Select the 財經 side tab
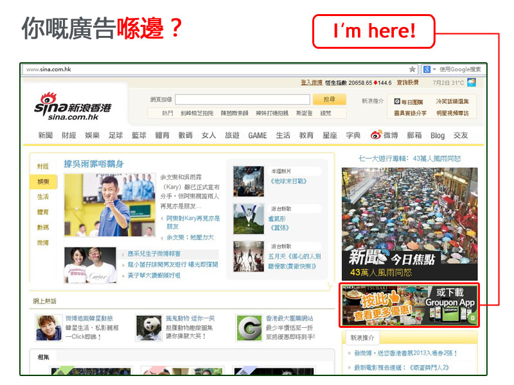The image size is (514, 385). pyautogui.click(x=43, y=166)
